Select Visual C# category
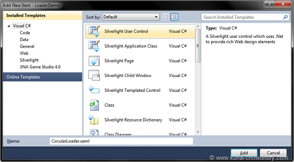The image size is (294, 162). [22, 26]
